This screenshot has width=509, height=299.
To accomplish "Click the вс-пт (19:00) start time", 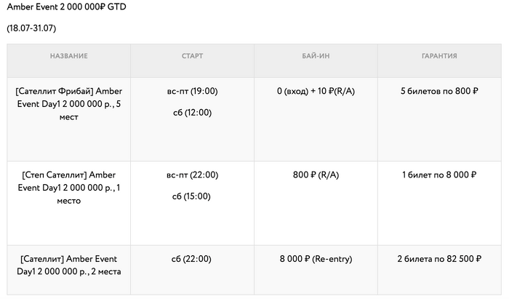I will click(x=192, y=92).
